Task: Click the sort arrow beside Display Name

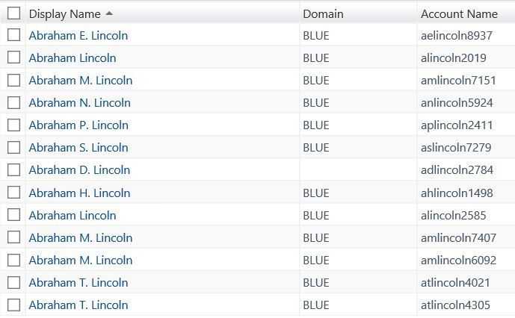Action: click(109, 13)
